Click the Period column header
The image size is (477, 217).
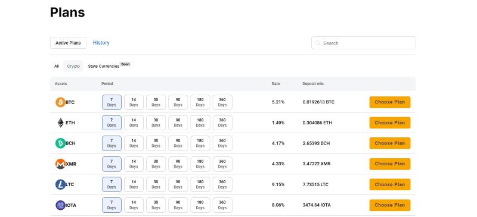(x=107, y=84)
